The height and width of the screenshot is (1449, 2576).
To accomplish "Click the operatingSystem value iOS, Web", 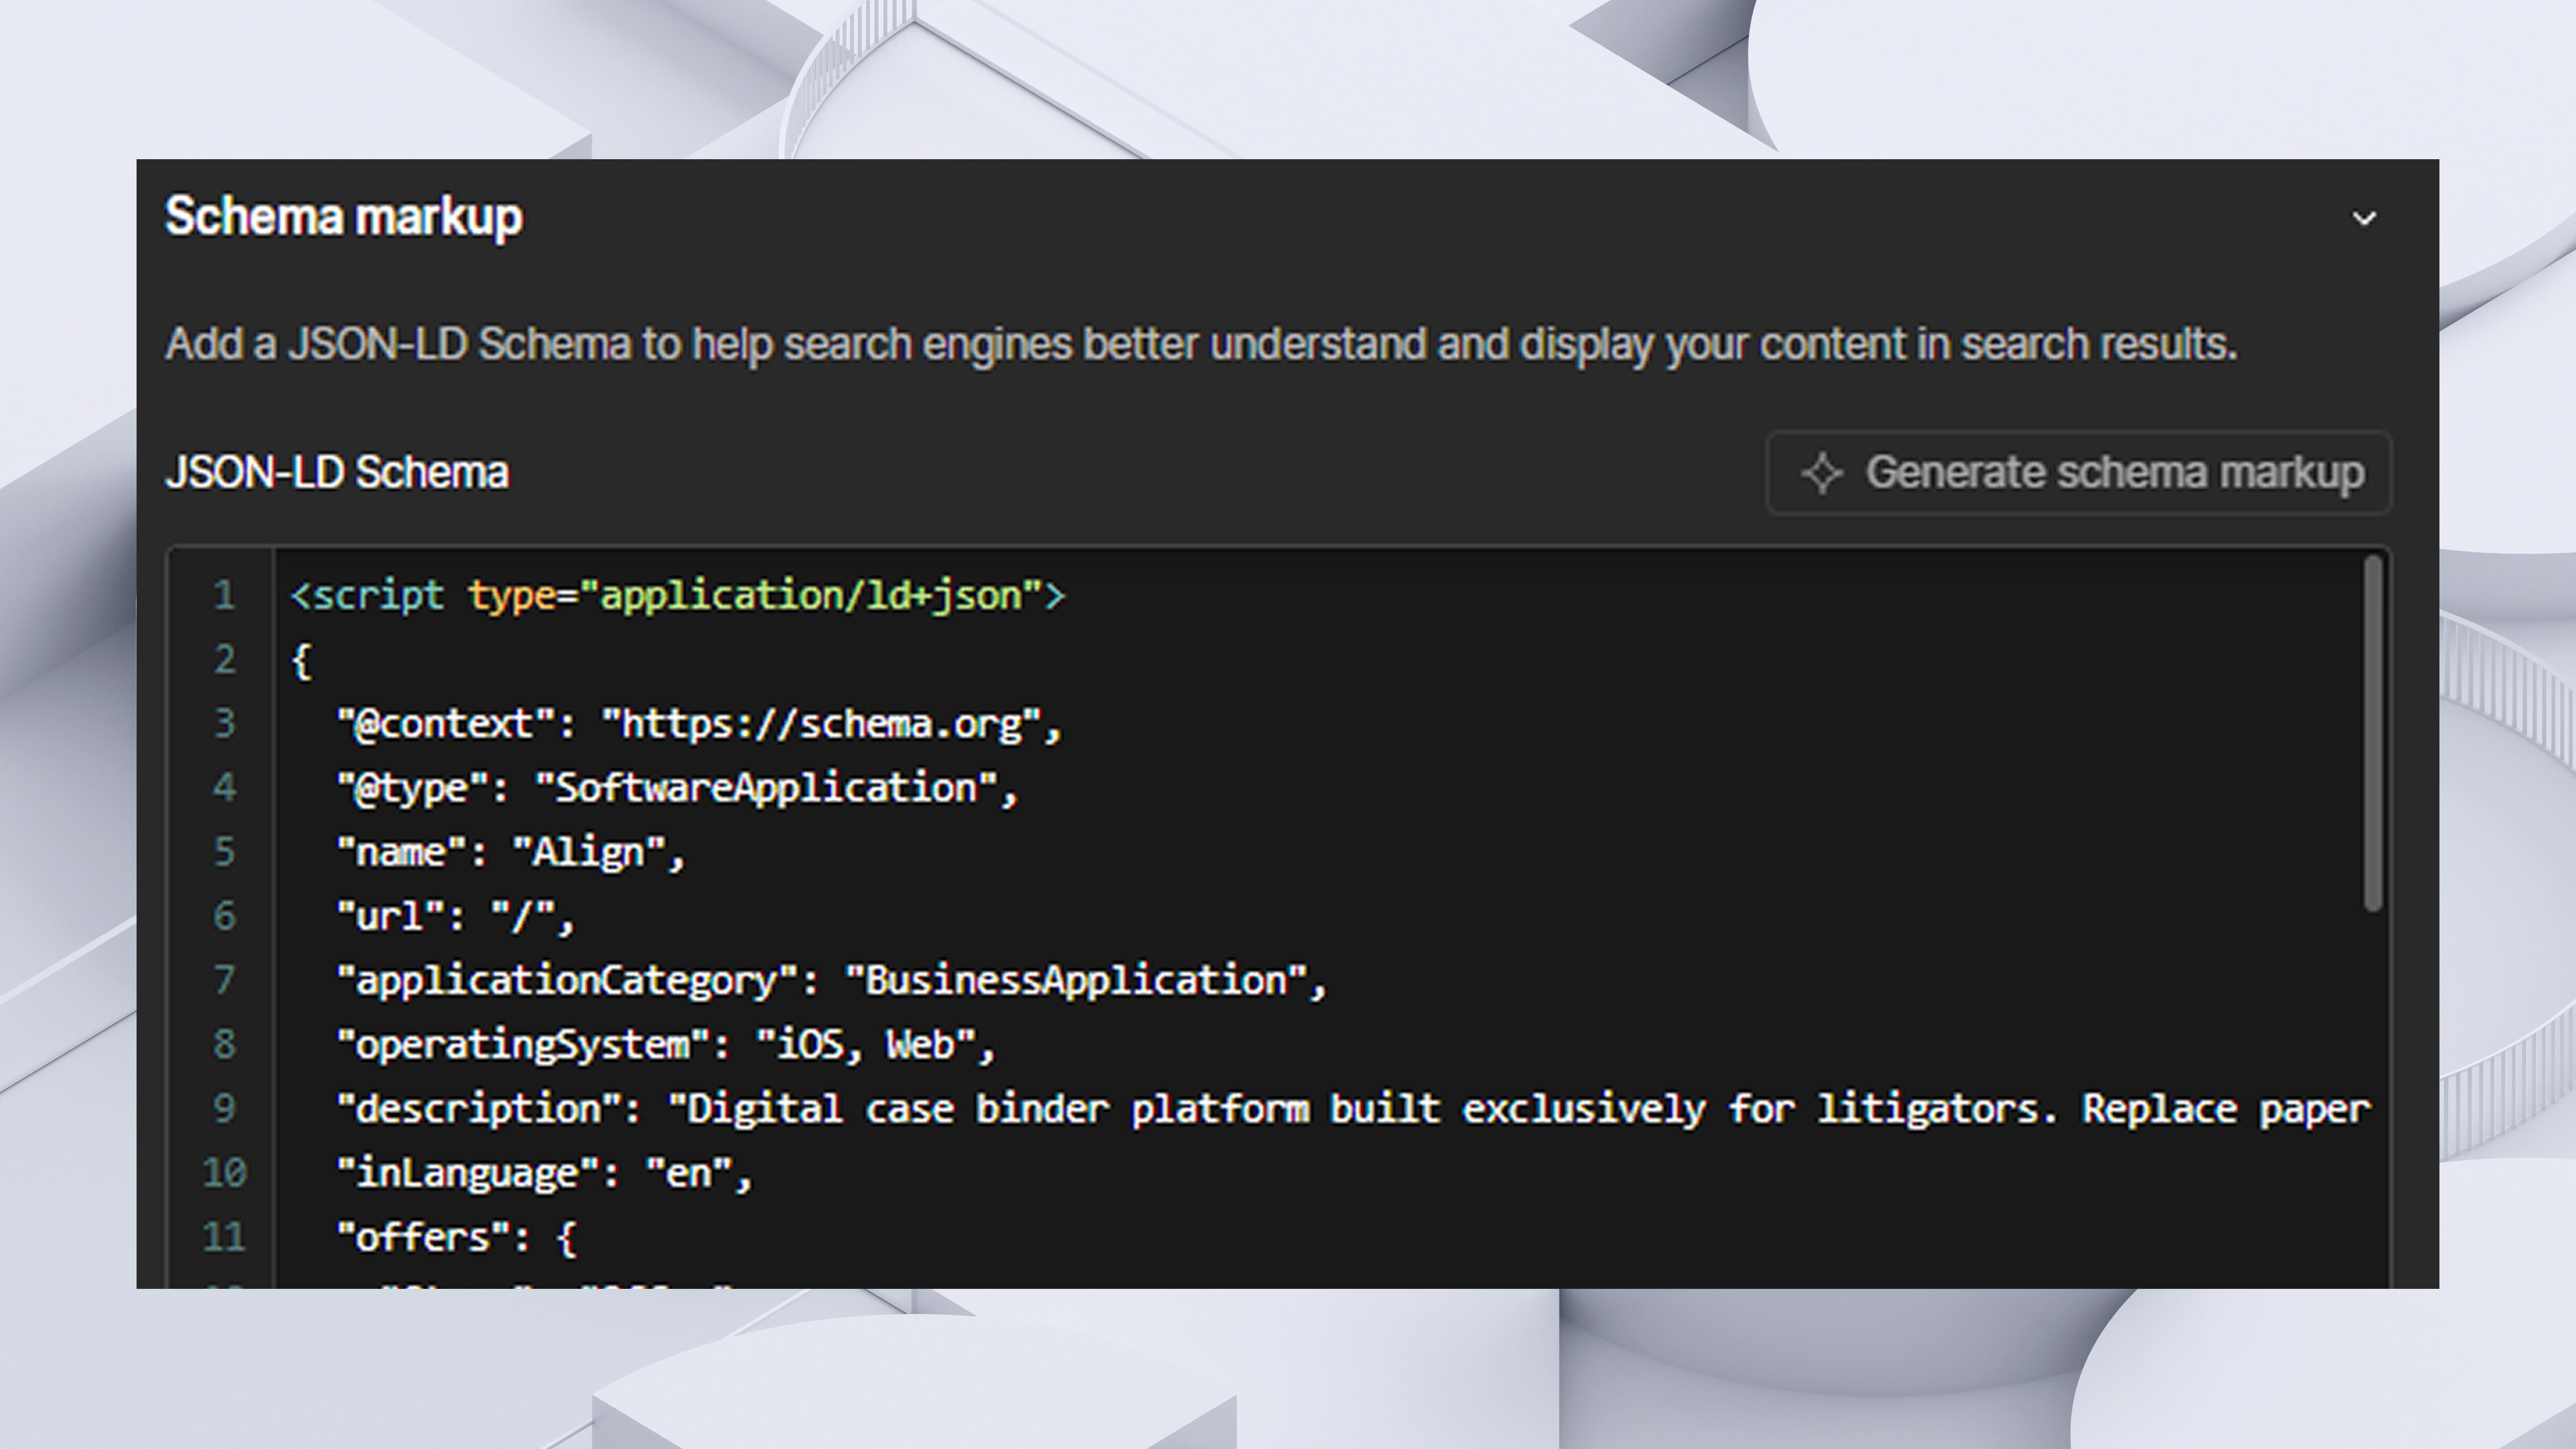I will 875,1044.
